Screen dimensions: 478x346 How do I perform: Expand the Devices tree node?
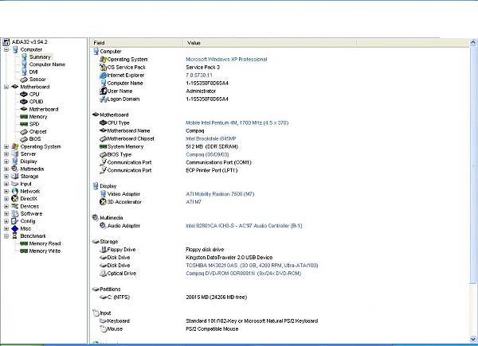point(6,206)
